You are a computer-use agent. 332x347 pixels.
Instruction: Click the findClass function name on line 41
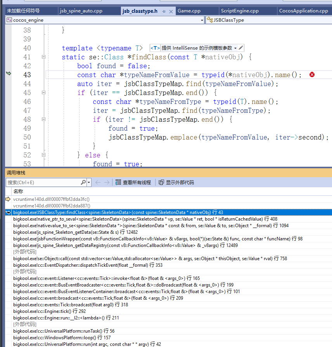pyautogui.click(x=149, y=57)
